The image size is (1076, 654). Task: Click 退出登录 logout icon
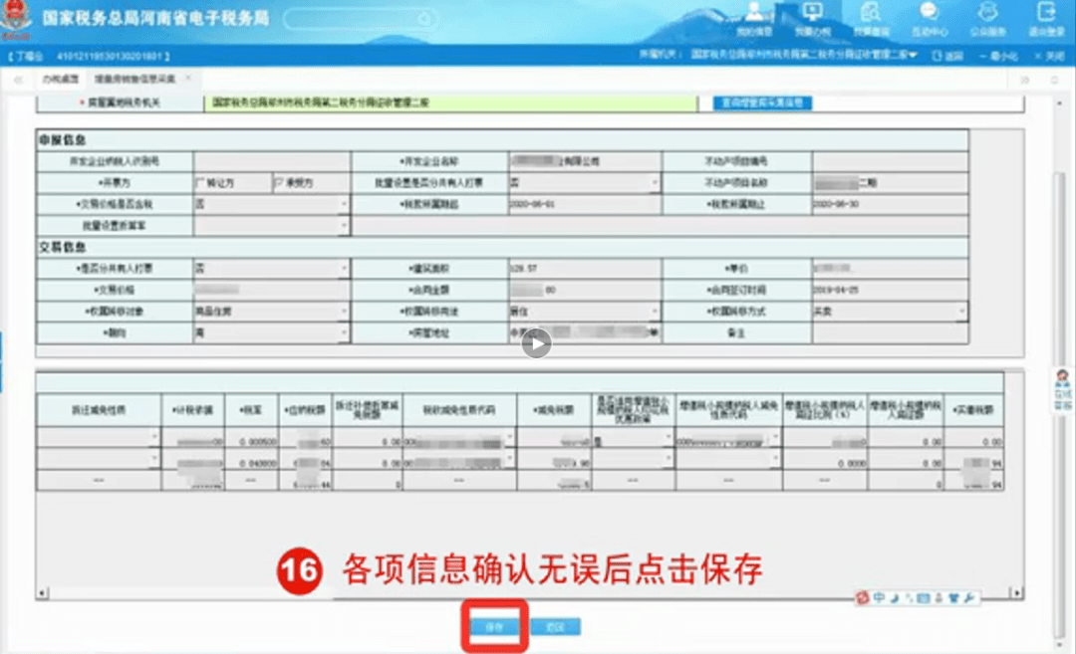click(1046, 18)
